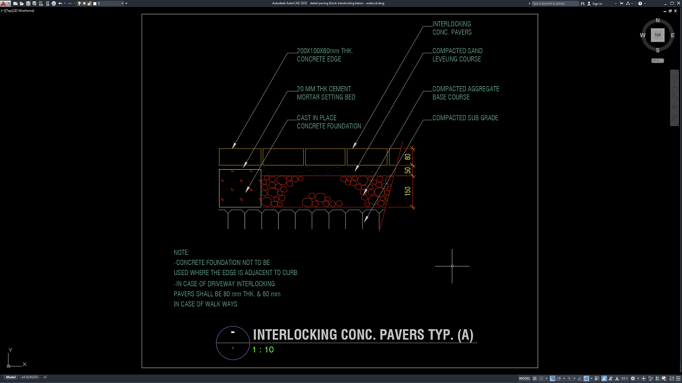Expand the Sign In dropdown arrow
Viewport: 682px width, 383px height.
click(x=615, y=3)
